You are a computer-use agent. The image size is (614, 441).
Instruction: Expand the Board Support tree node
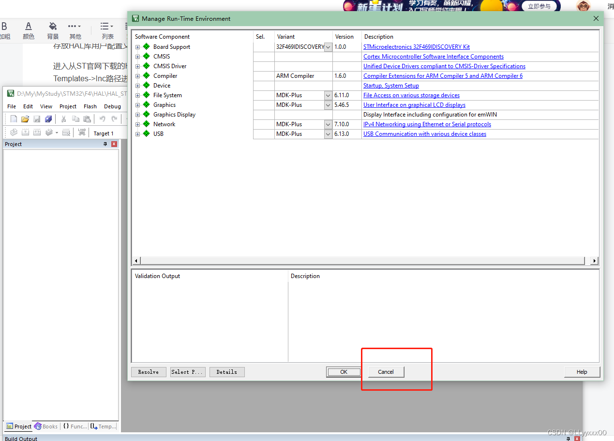[x=137, y=47]
